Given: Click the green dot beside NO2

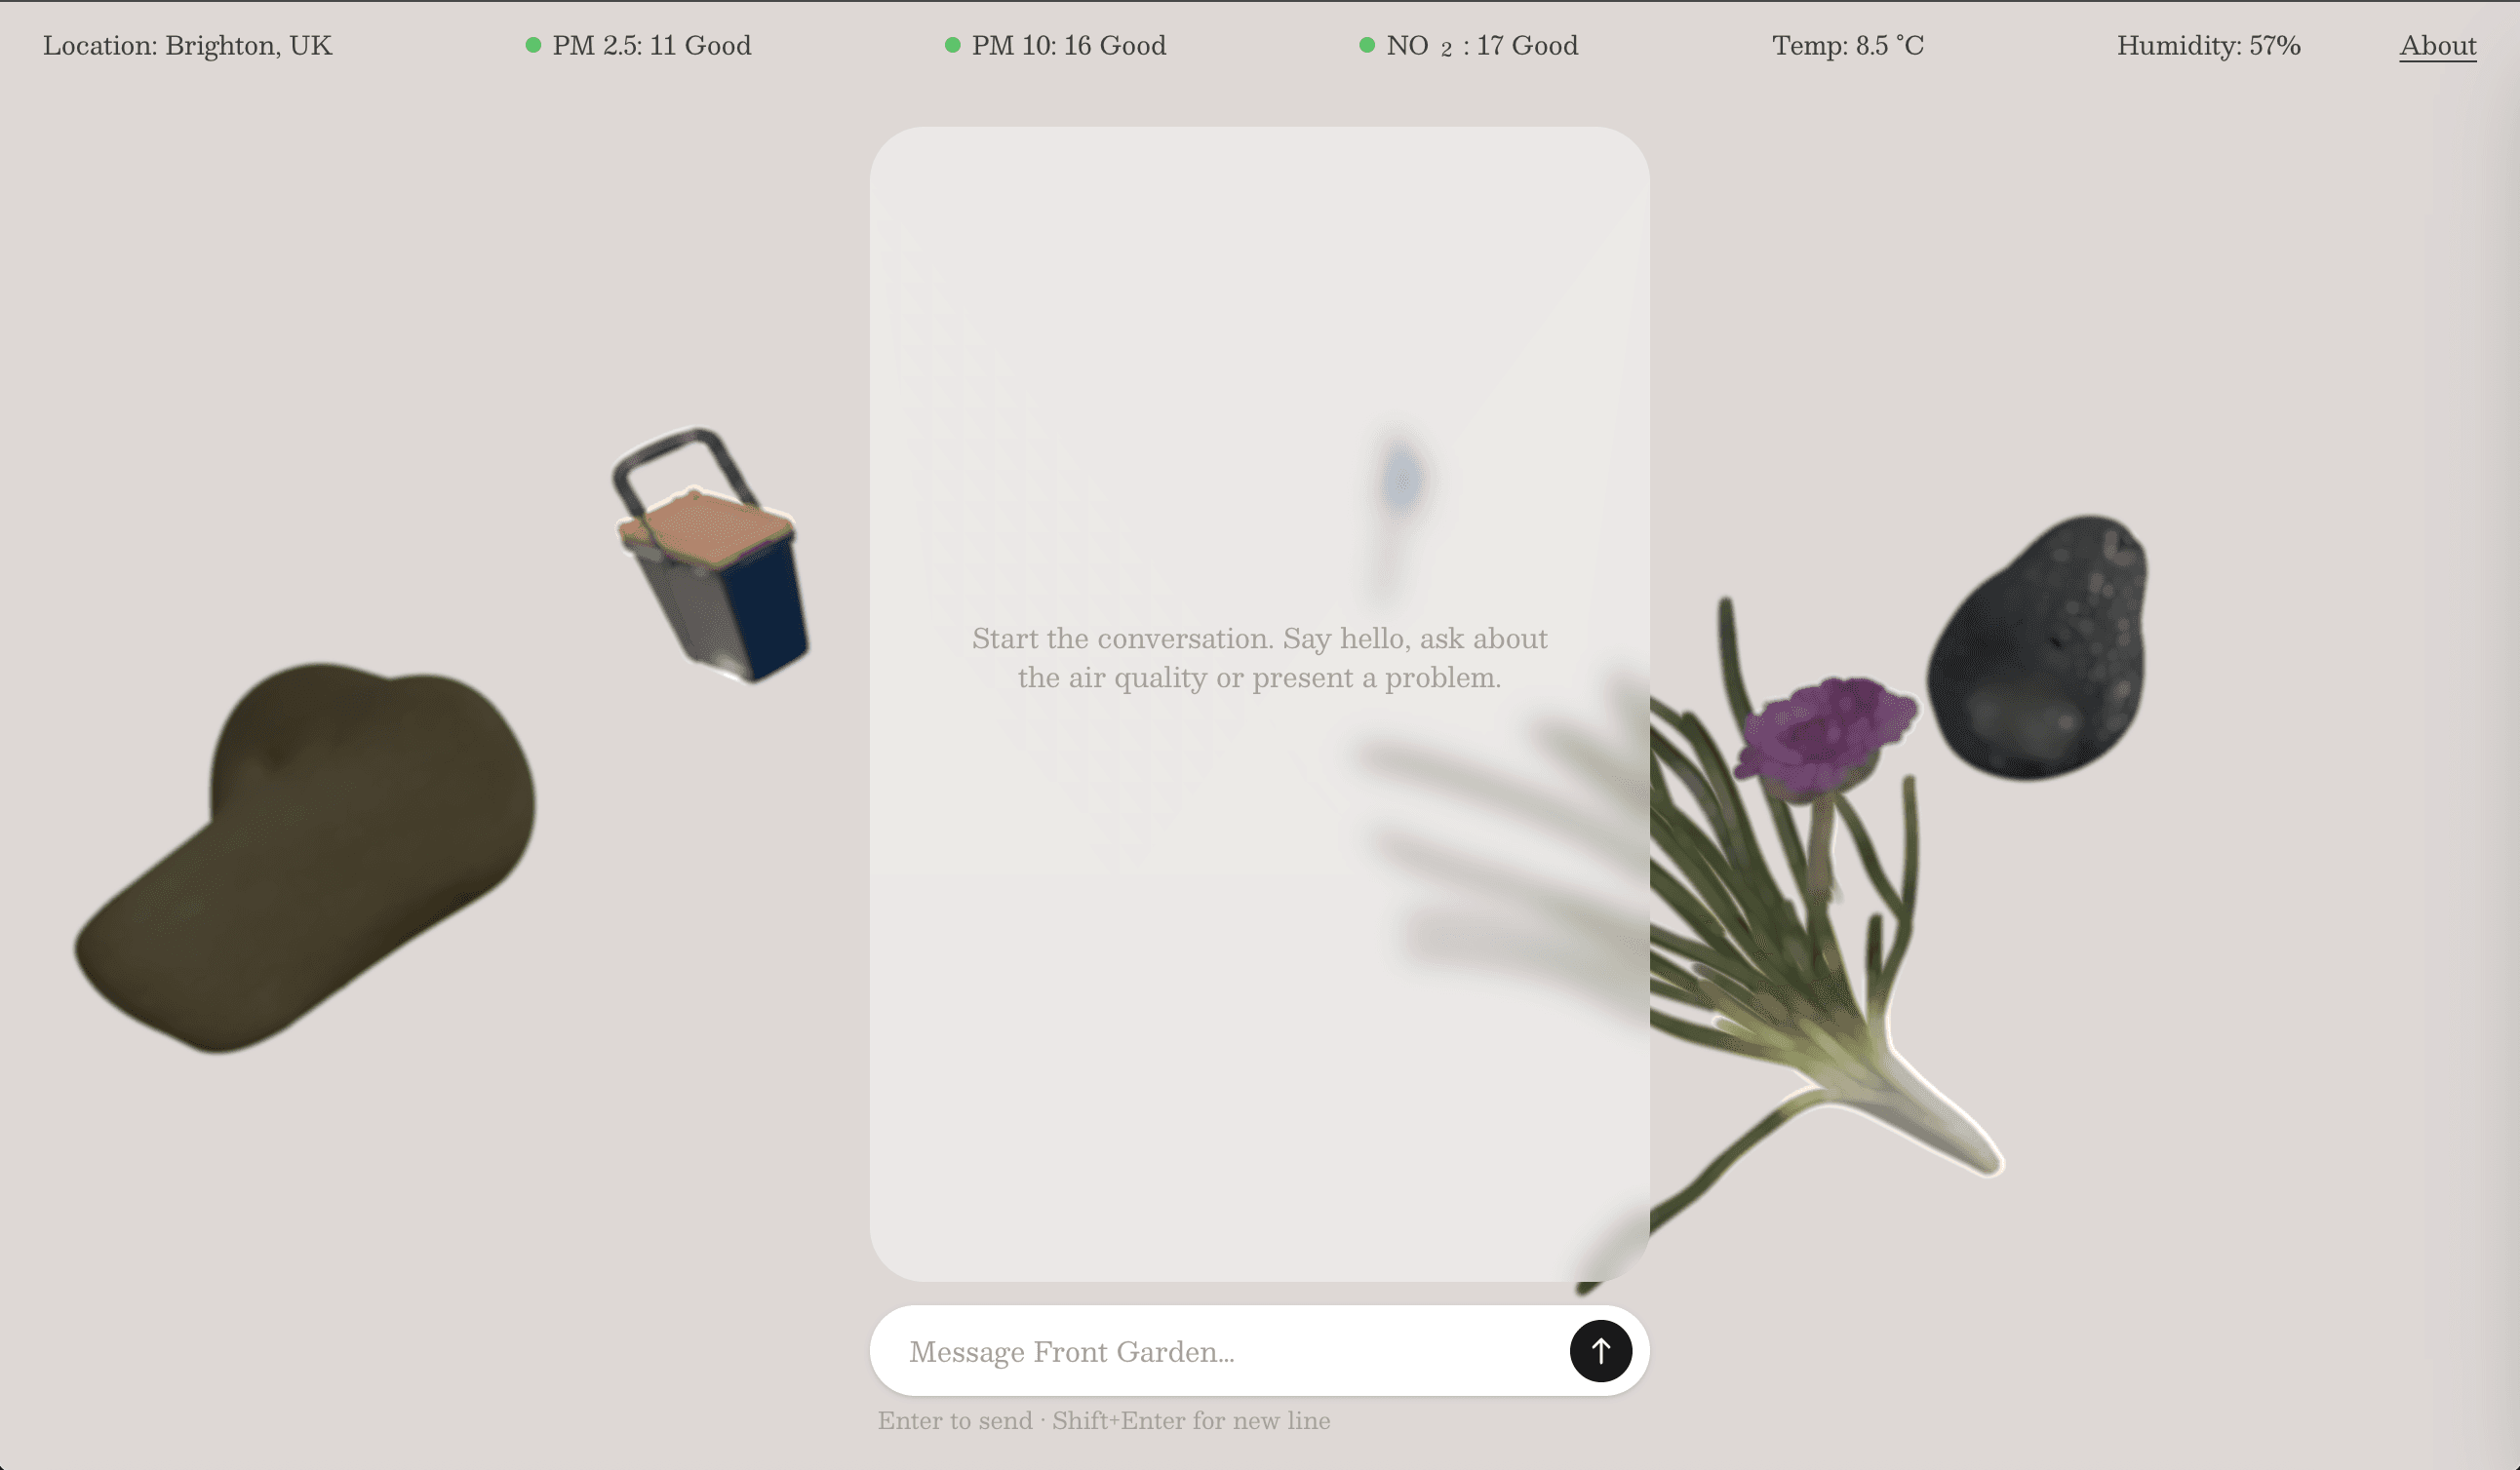Looking at the screenshot, I should (x=1367, y=45).
